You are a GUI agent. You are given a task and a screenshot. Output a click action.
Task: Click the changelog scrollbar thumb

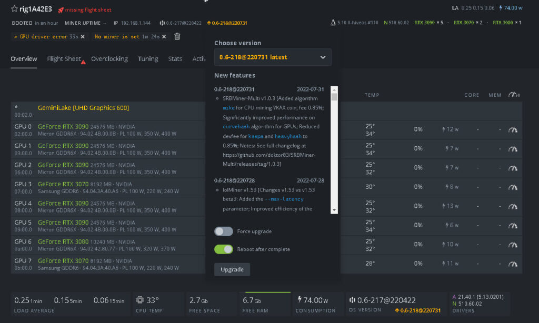coord(334,97)
